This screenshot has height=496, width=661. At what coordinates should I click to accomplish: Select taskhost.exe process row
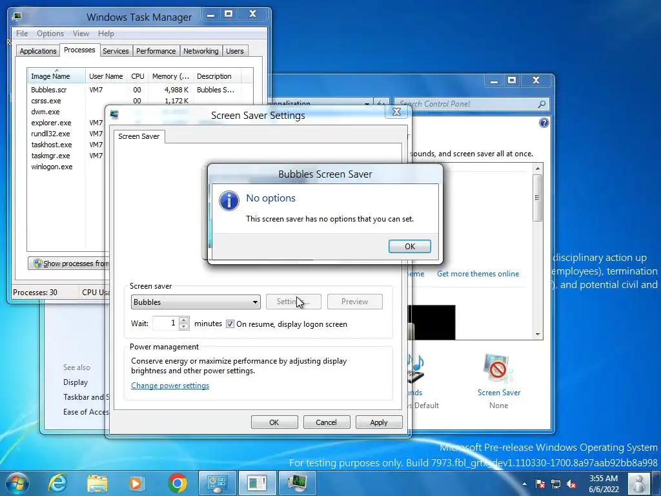tap(66, 145)
